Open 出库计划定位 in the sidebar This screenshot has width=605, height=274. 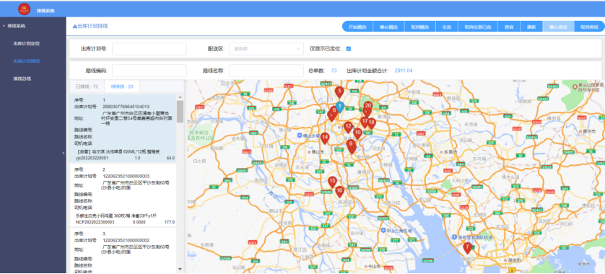point(26,43)
